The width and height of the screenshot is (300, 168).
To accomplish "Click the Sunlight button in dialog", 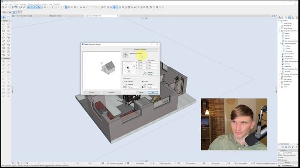I will [111, 92].
